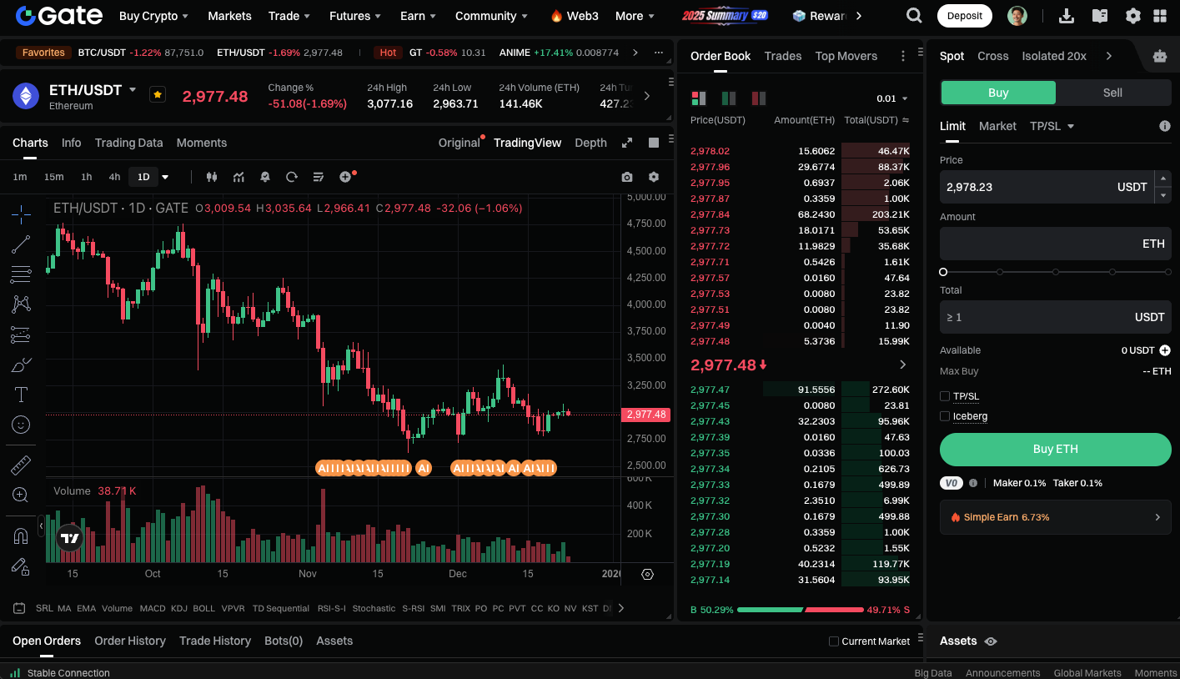Image resolution: width=1180 pixels, height=679 pixels.
Task: Pick the ruler measure tool
Action: click(21, 465)
